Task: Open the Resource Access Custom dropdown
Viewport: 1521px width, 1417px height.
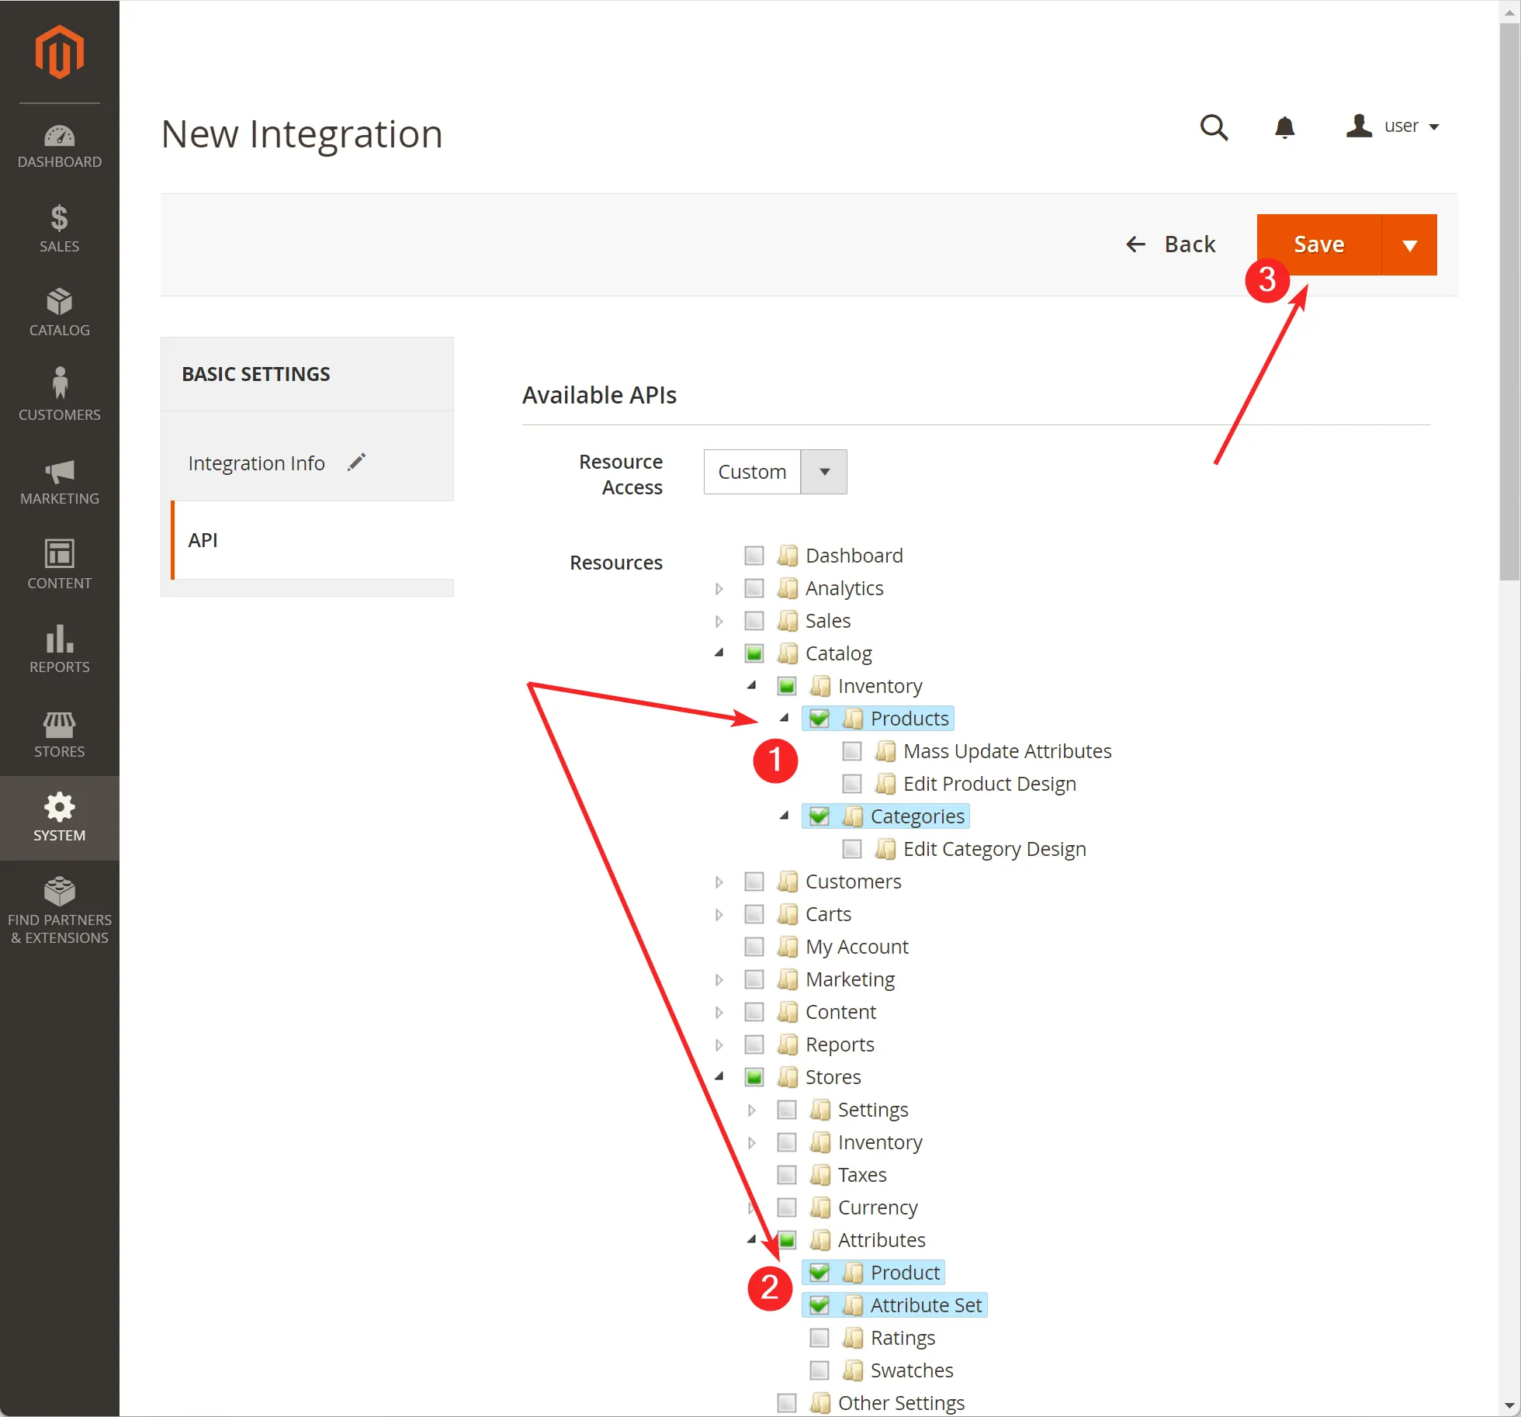Action: [774, 472]
